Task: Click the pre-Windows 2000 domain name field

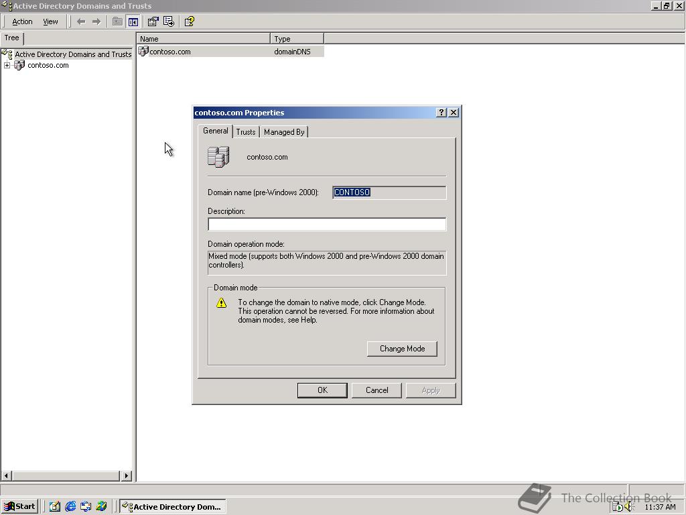Action: pos(389,192)
